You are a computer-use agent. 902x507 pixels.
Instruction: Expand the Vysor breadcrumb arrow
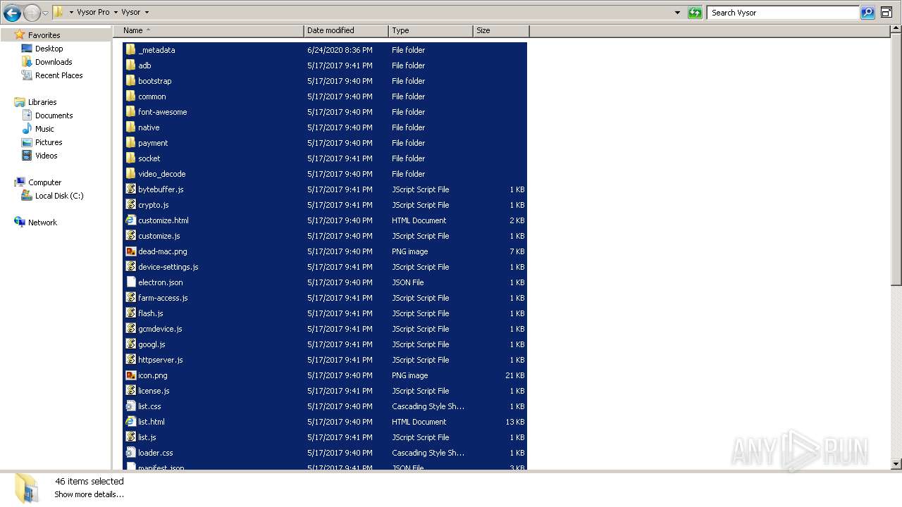[147, 13]
